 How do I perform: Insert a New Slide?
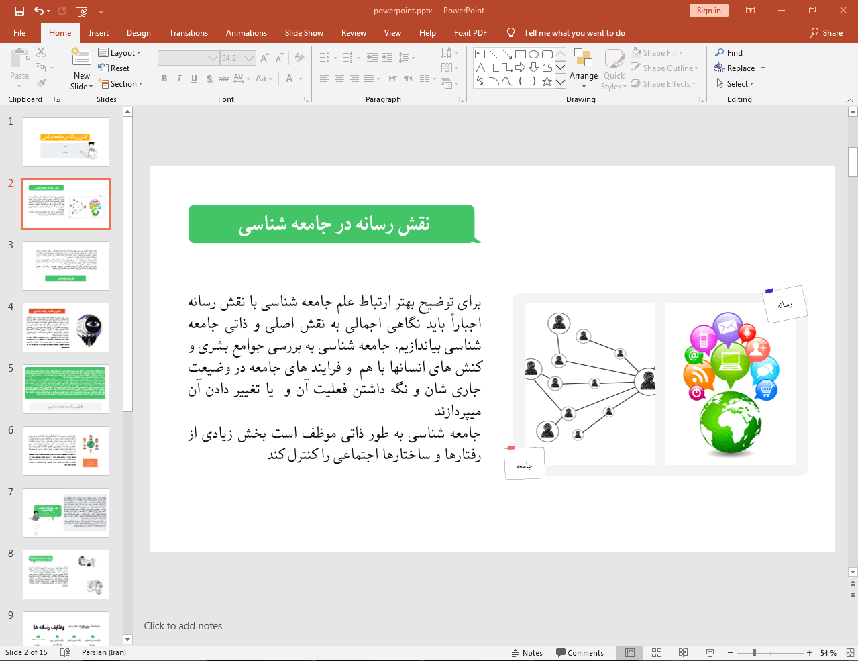pyautogui.click(x=82, y=69)
